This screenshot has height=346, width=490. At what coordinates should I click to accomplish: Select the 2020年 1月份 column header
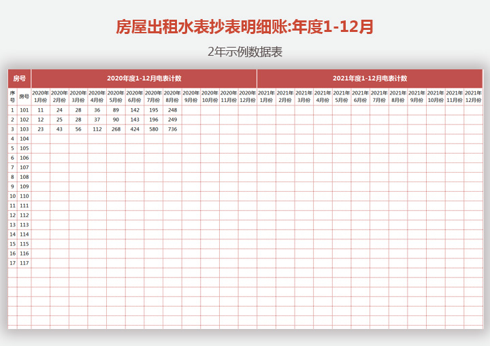[41, 97]
